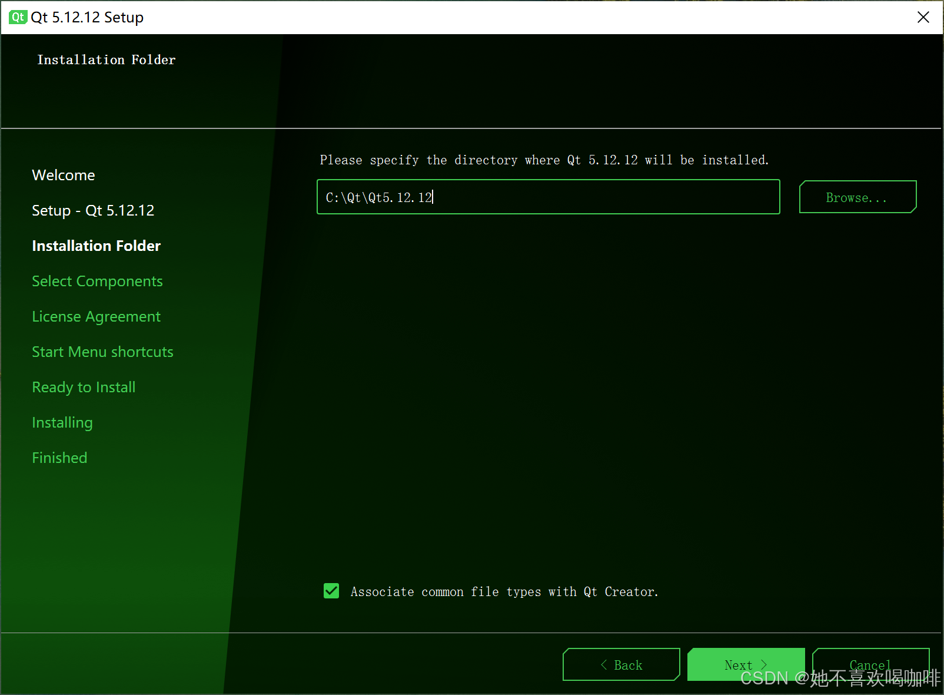Go Back to the previous step

click(621, 664)
